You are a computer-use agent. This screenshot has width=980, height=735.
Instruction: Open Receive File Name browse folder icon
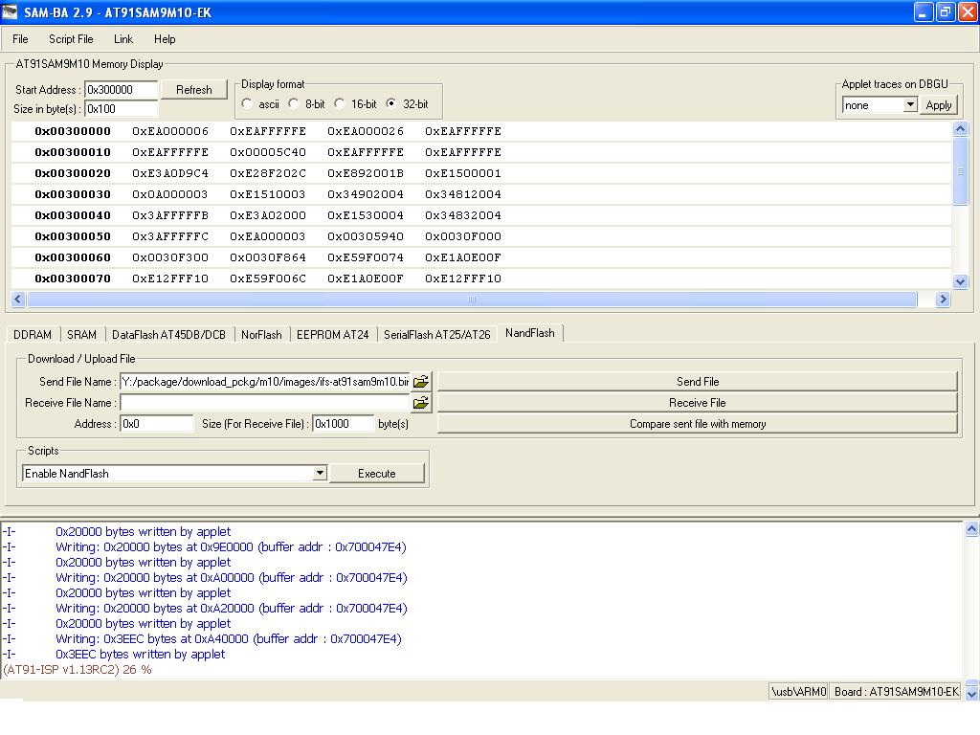pyautogui.click(x=420, y=403)
